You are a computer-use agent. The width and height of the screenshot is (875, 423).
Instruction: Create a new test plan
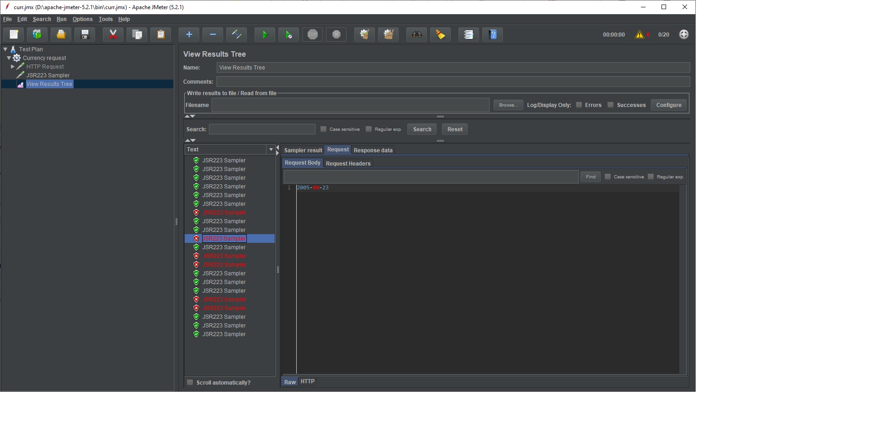(x=13, y=34)
